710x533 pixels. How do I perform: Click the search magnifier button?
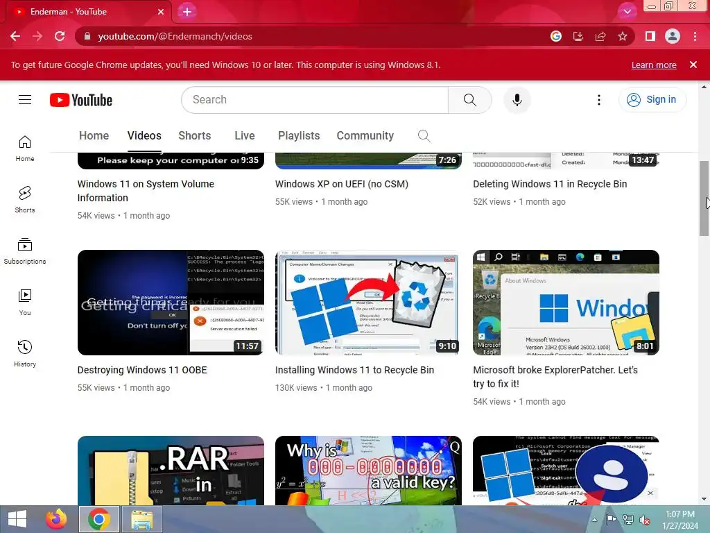point(469,100)
